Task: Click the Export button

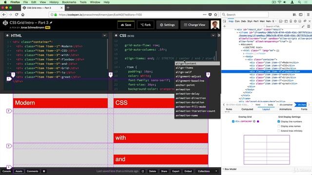Action: [x=175, y=171]
